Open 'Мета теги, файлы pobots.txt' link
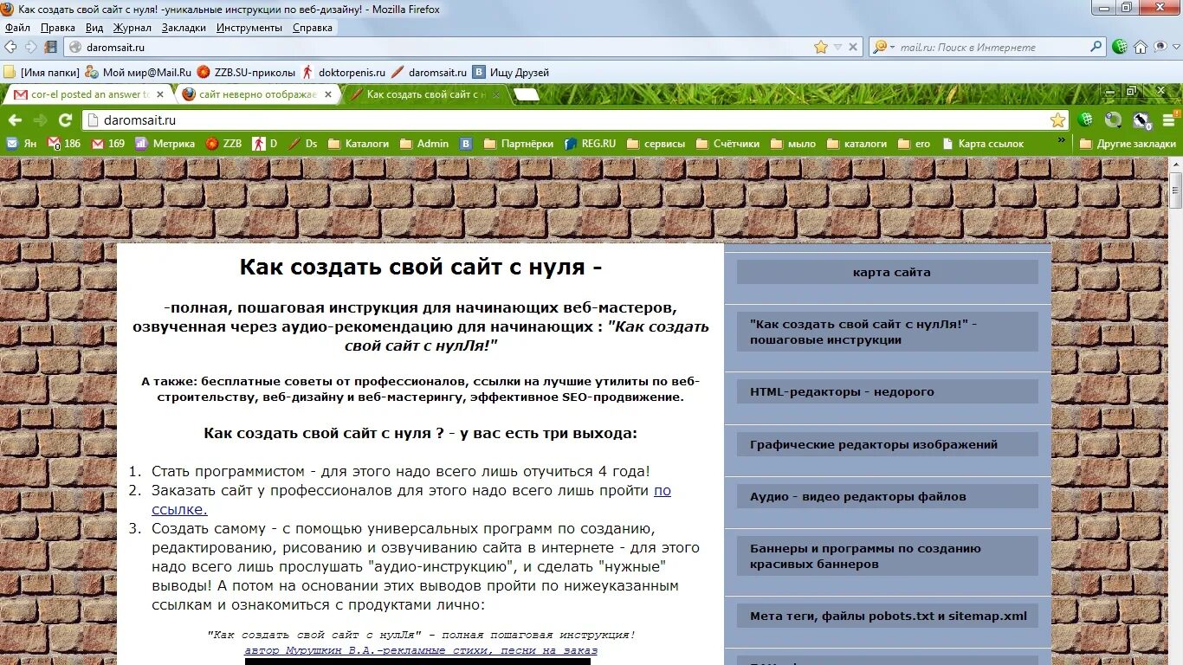Screen dimensions: 1183x665 tap(888, 616)
